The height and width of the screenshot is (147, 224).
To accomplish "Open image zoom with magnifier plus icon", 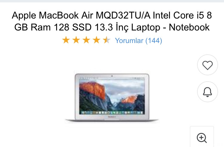I will pos(202,138).
